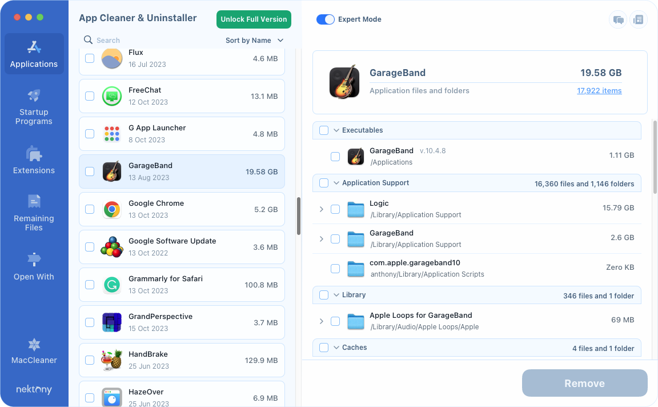Launch the MacCleaner icon in sidebar
658x407 pixels.
click(34, 345)
